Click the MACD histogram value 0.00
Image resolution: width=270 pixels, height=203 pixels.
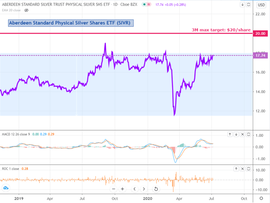coord(35,134)
